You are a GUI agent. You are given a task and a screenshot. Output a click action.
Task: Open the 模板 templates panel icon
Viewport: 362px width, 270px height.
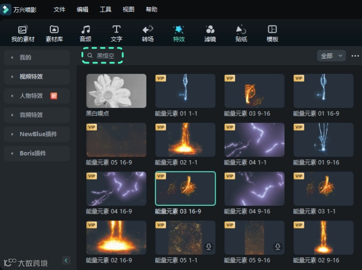click(x=272, y=31)
